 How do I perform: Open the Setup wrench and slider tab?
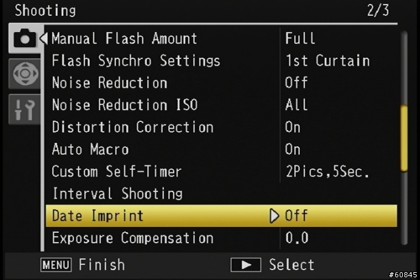[x=25, y=110]
